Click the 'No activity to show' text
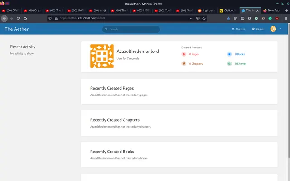Viewport: 290px width, 181px height. 22,53
